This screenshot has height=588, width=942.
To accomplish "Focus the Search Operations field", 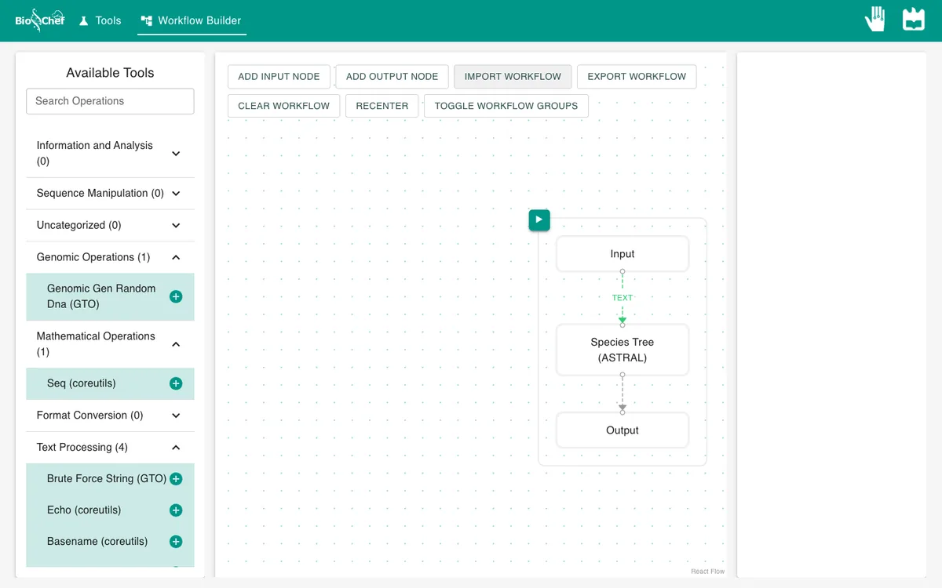I will click(x=110, y=101).
